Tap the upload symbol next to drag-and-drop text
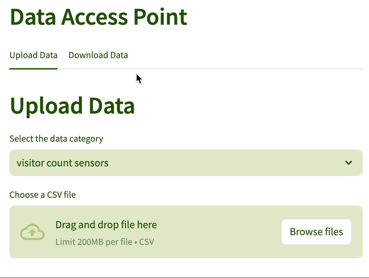The image size is (369, 278). click(x=32, y=232)
